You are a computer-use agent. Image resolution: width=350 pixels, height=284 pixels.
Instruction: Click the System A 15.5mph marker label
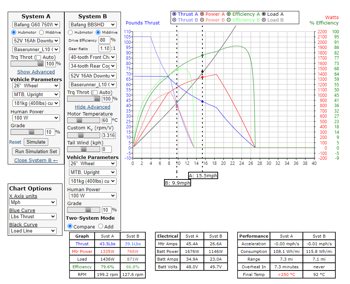click(x=203, y=175)
